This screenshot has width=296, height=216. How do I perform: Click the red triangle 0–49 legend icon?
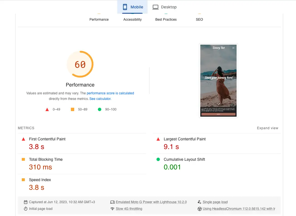(47, 109)
